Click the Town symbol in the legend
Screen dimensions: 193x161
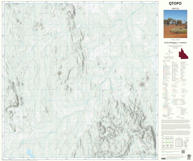click(x=164, y=64)
